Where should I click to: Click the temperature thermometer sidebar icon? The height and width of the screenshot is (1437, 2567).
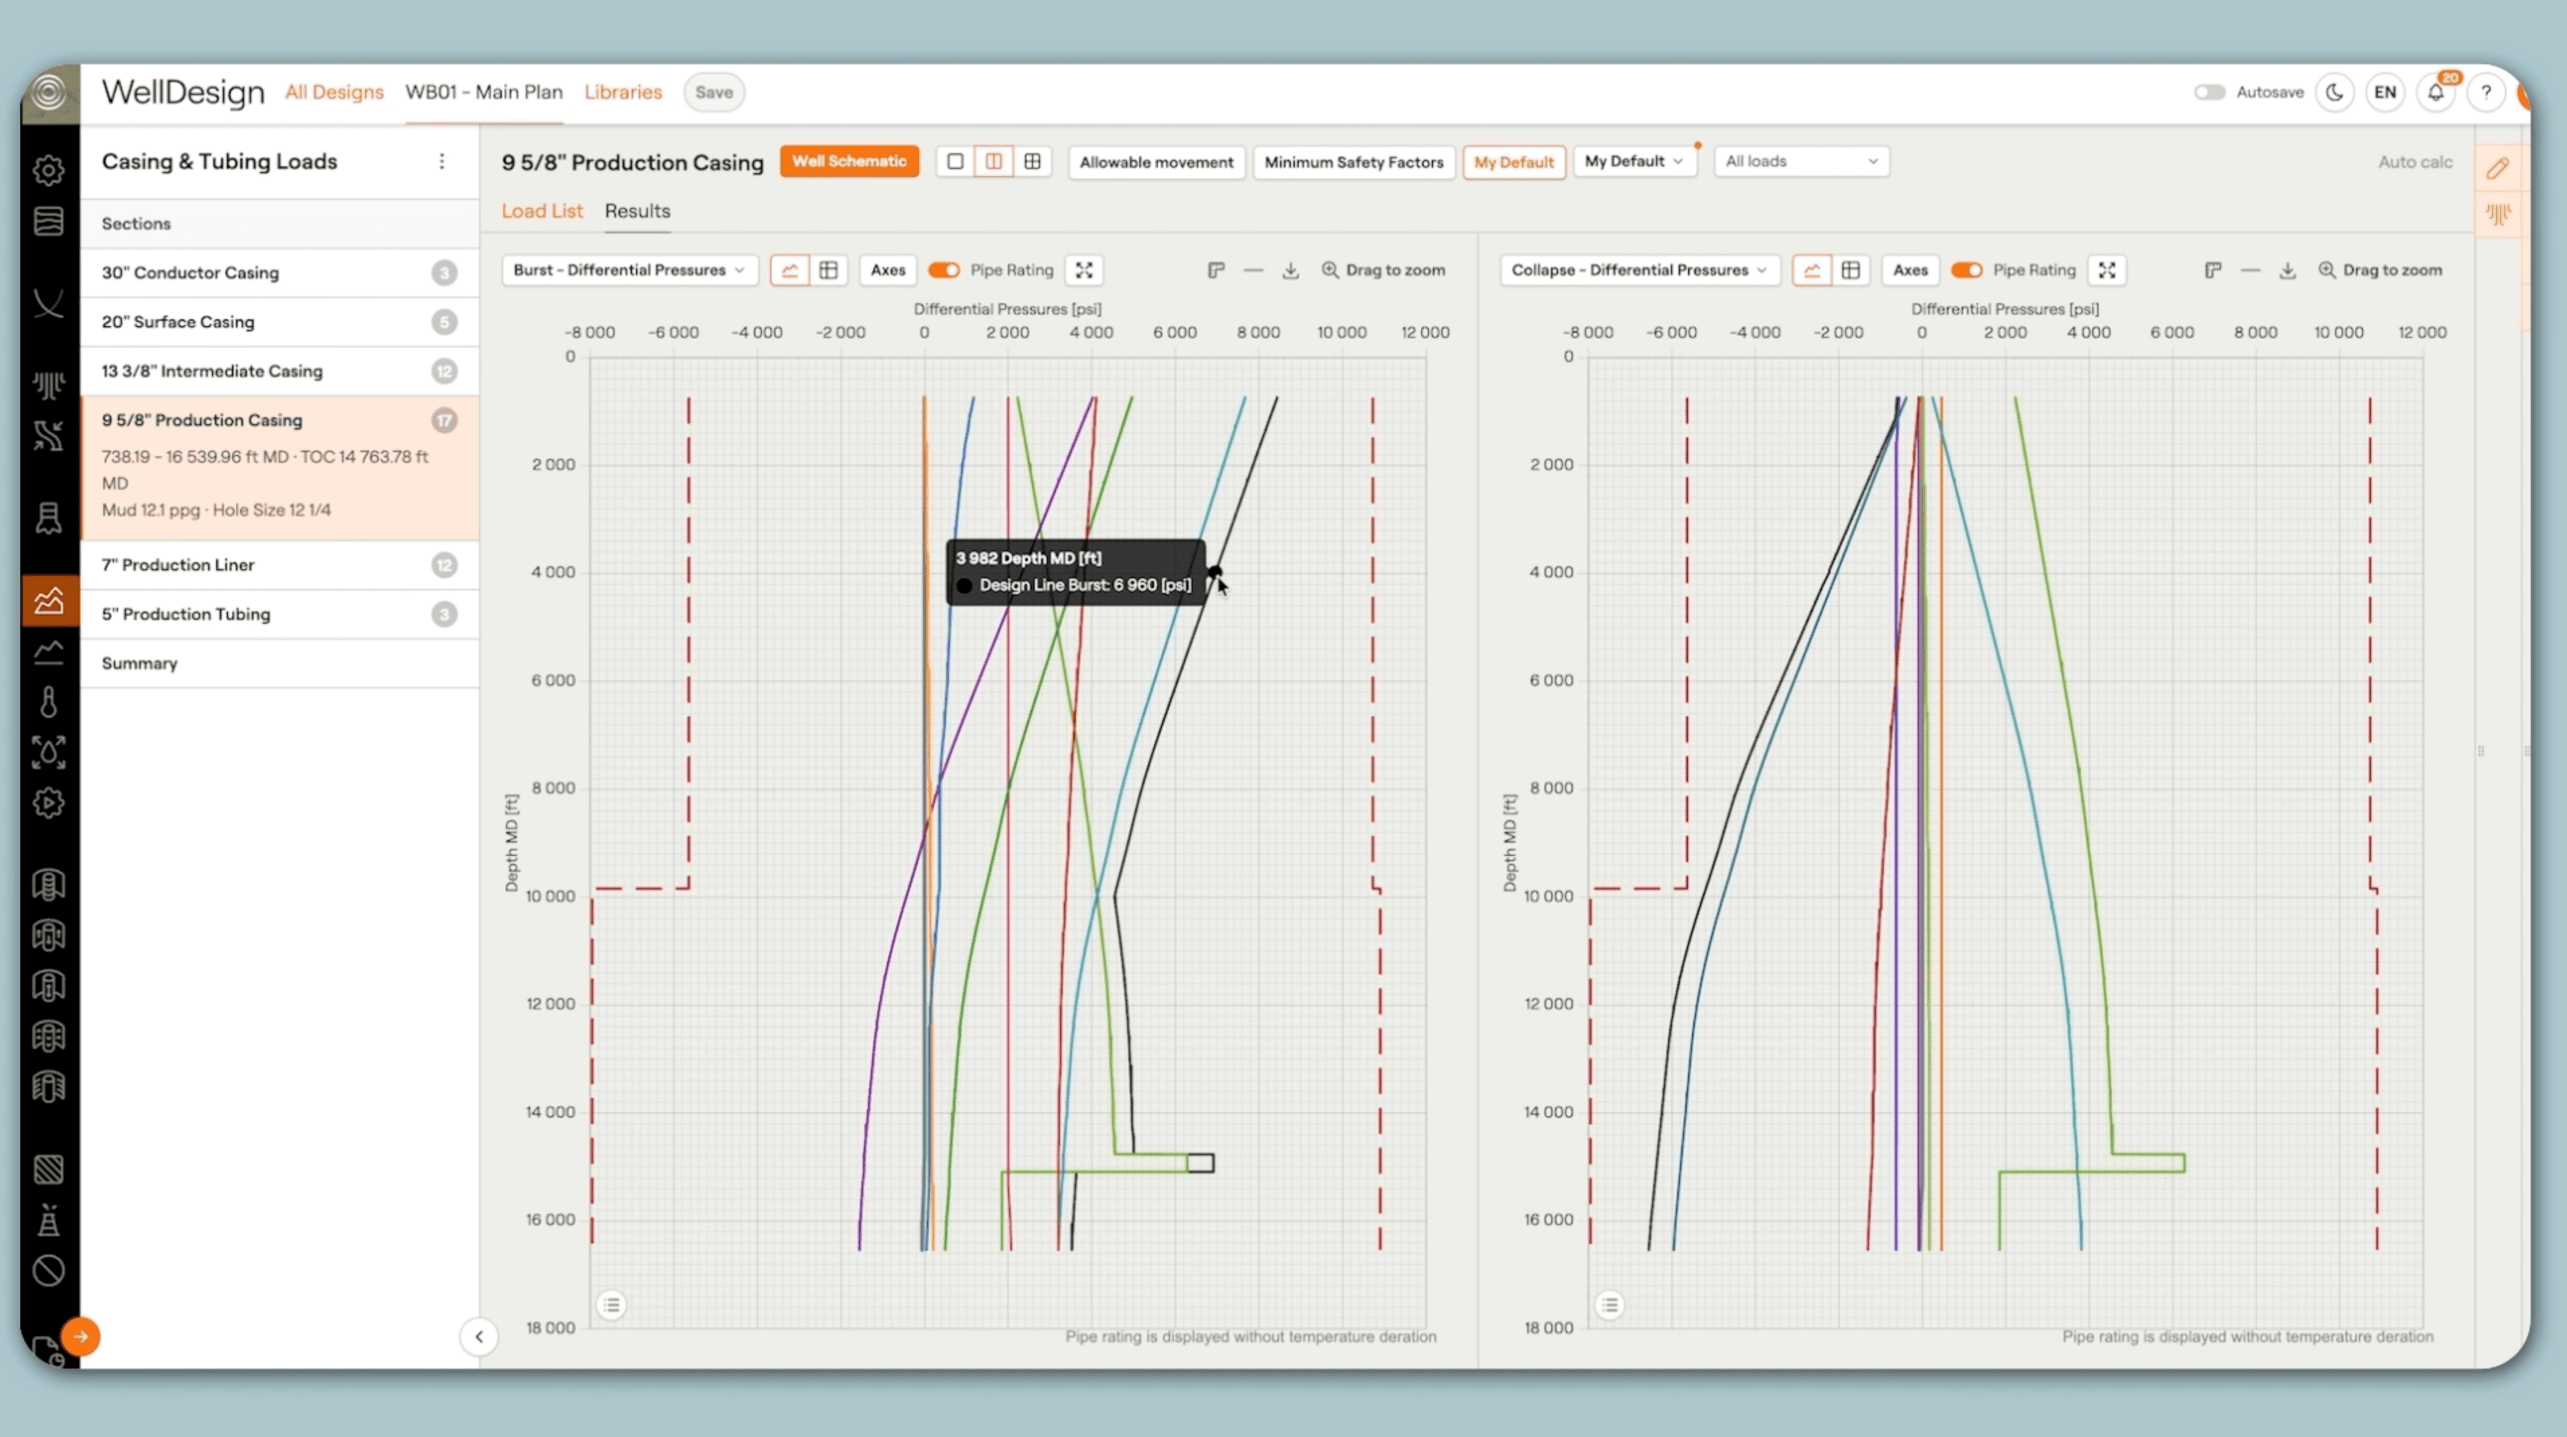[48, 702]
